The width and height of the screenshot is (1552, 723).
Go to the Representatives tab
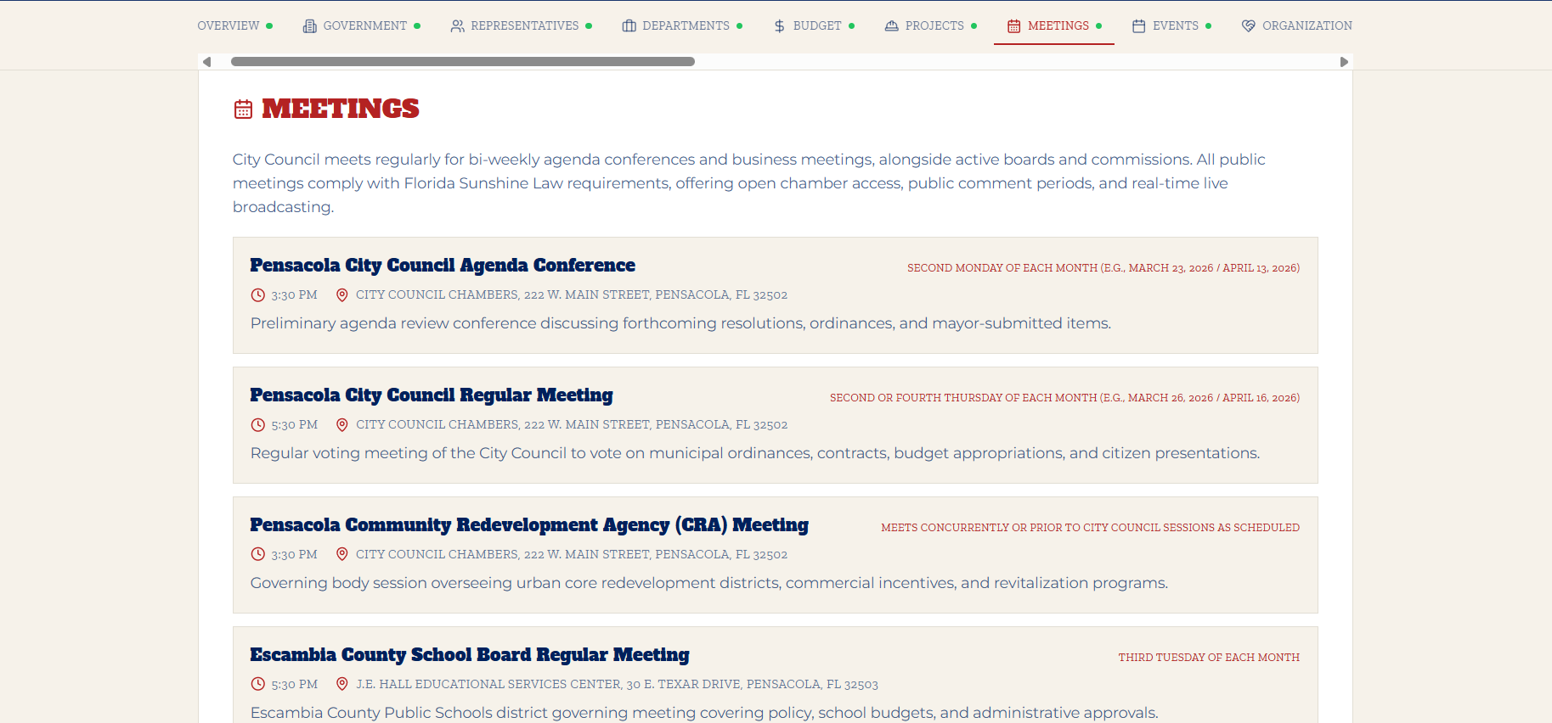click(522, 25)
